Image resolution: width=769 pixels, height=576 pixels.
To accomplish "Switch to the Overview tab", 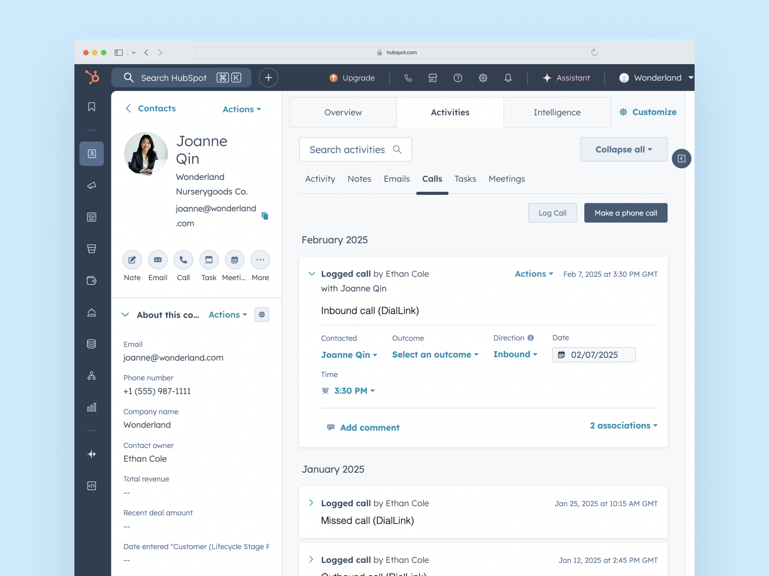I will [x=343, y=112].
